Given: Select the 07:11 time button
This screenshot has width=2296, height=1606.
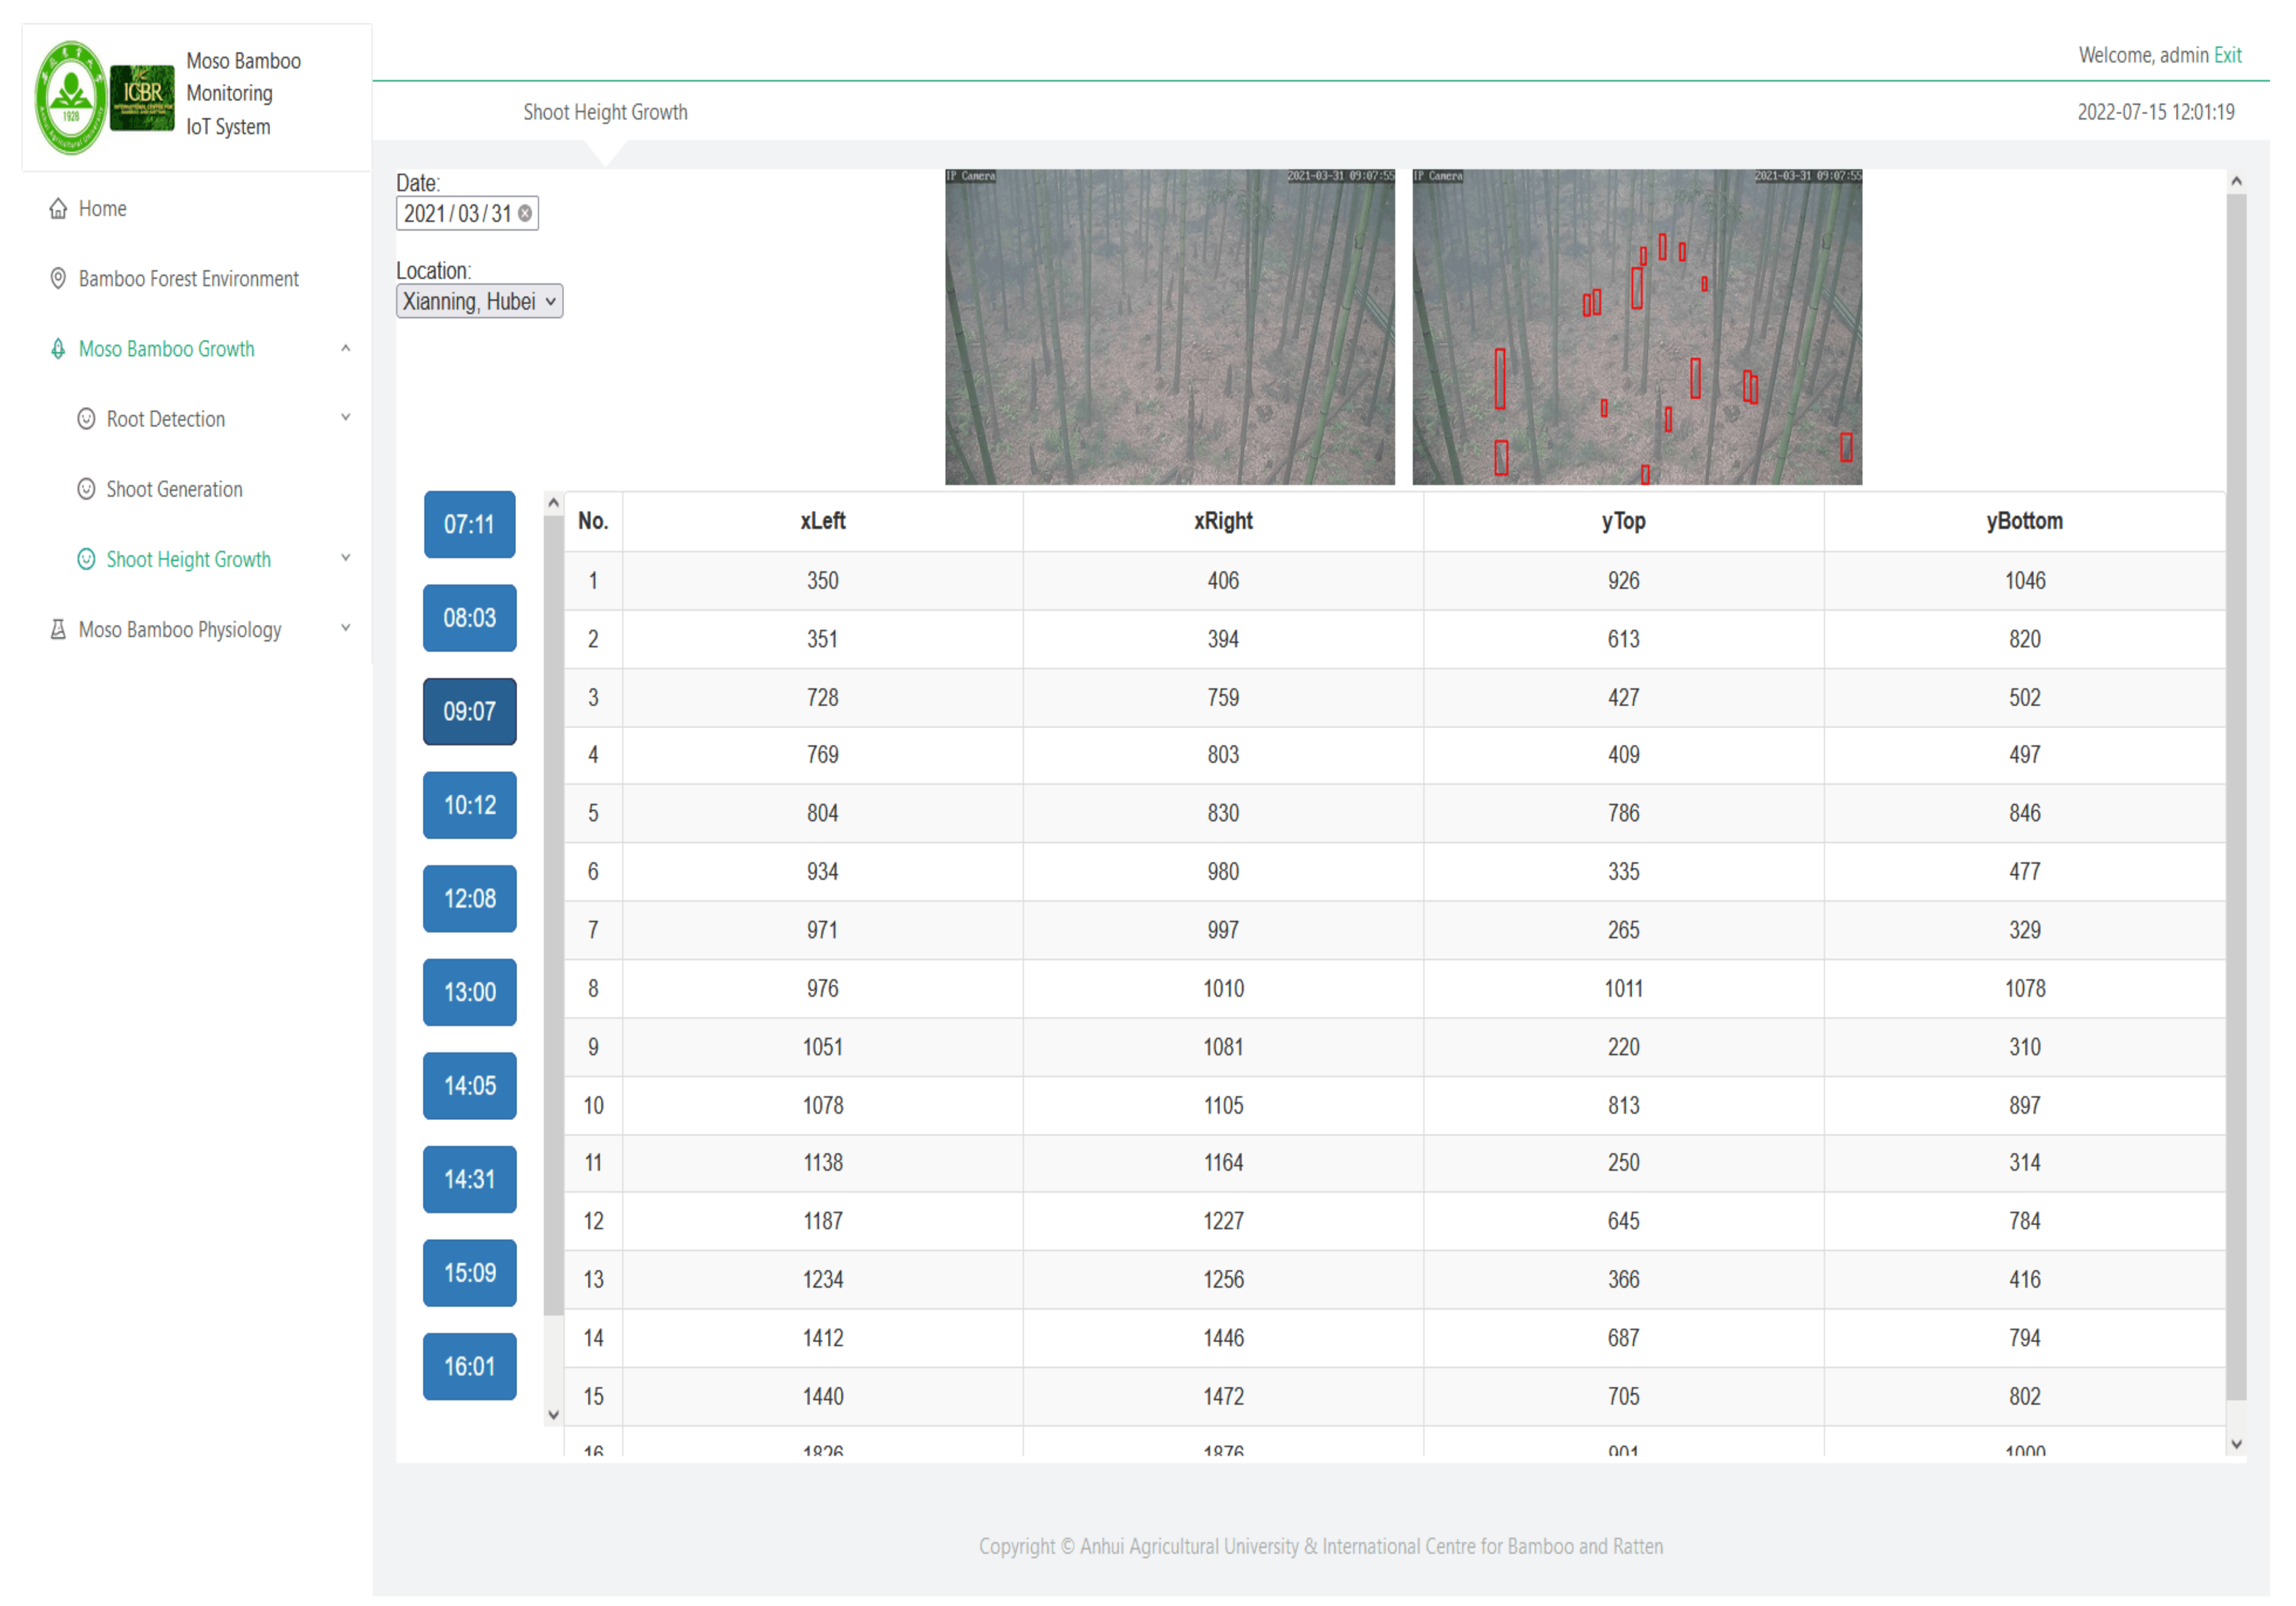Looking at the screenshot, I should point(470,524).
